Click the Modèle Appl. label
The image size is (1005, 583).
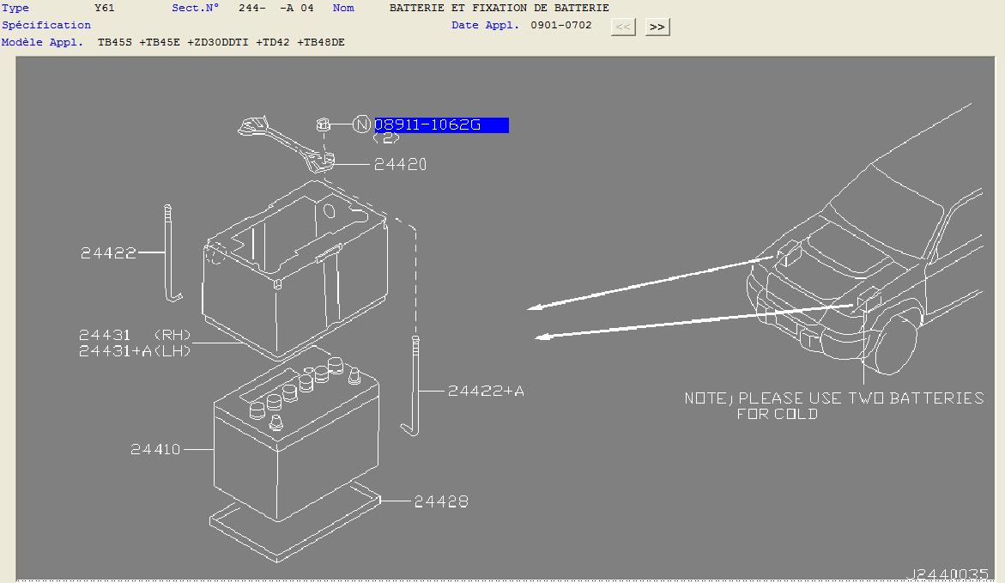click(x=42, y=42)
